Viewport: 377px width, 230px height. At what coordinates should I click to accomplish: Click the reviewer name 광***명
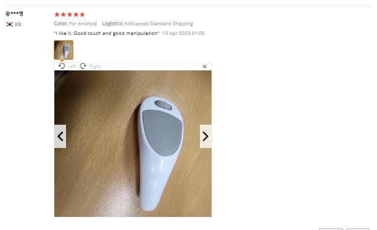click(14, 14)
